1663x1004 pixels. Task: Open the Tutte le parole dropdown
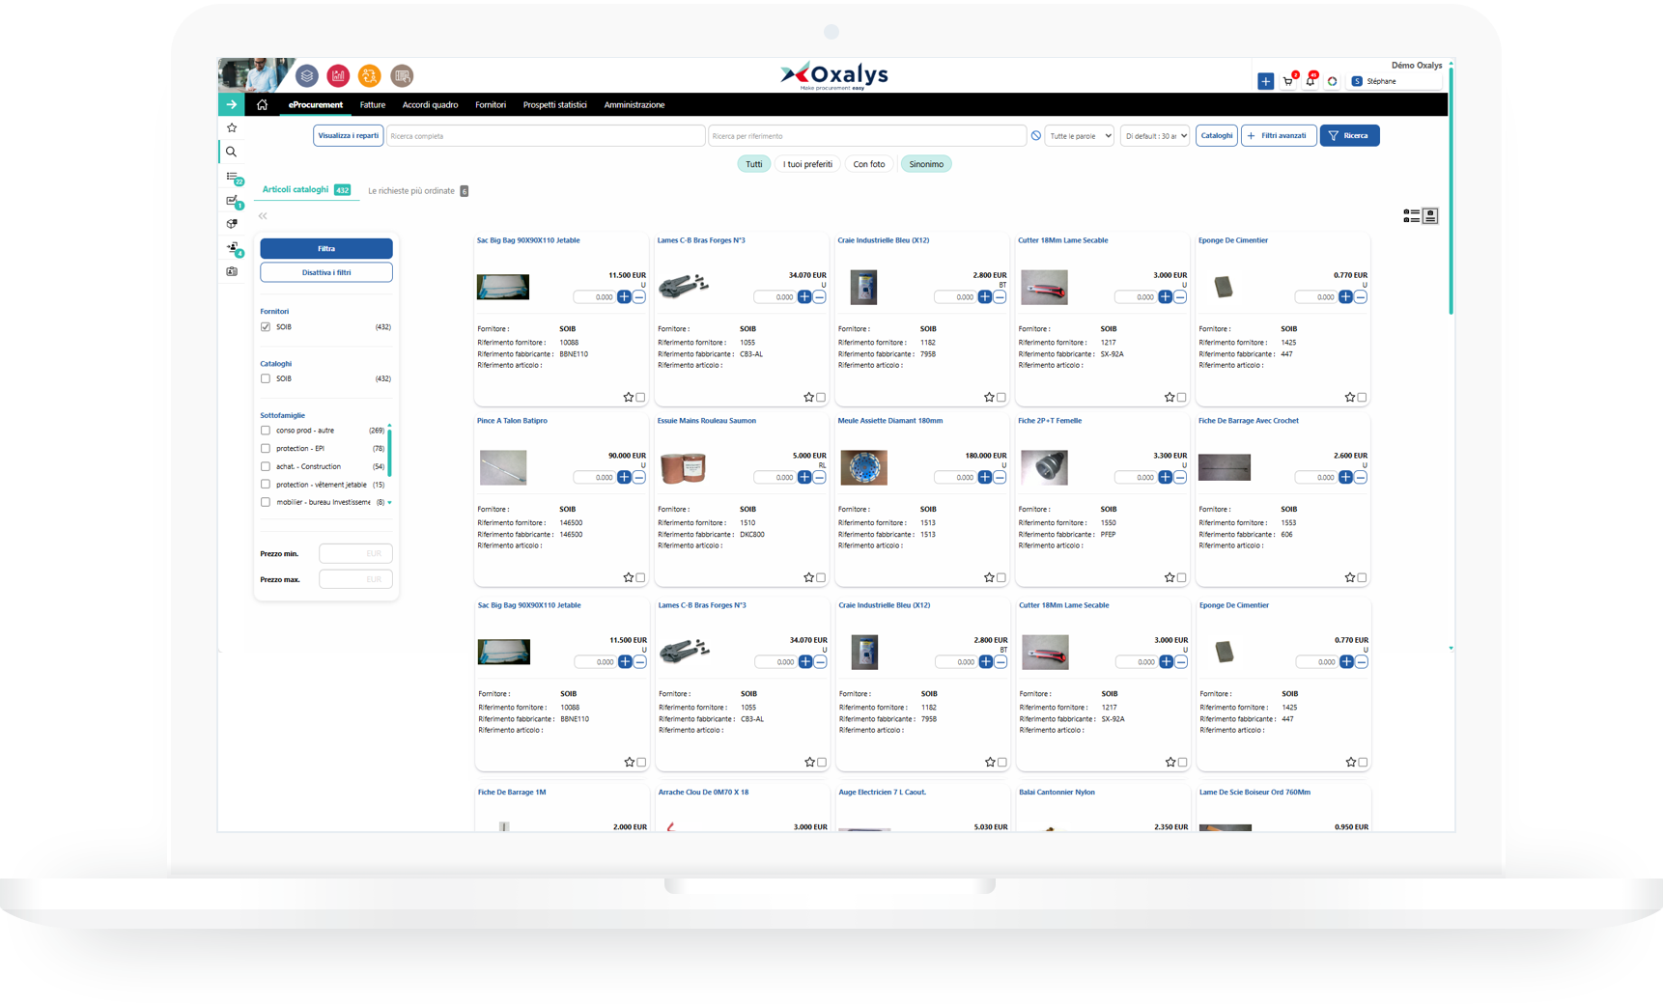[x=1079, y=135]
